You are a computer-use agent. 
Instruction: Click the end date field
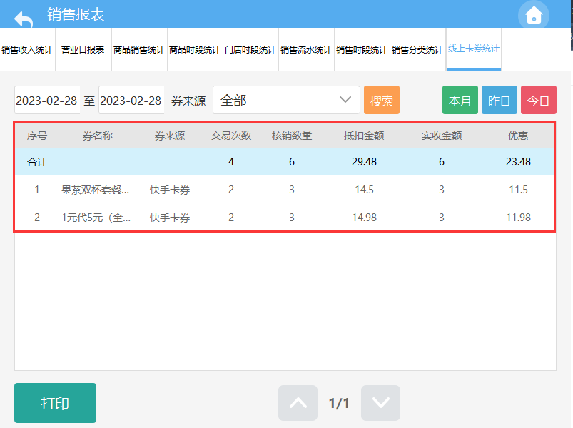pyautogui.click(x=131, y=101)
